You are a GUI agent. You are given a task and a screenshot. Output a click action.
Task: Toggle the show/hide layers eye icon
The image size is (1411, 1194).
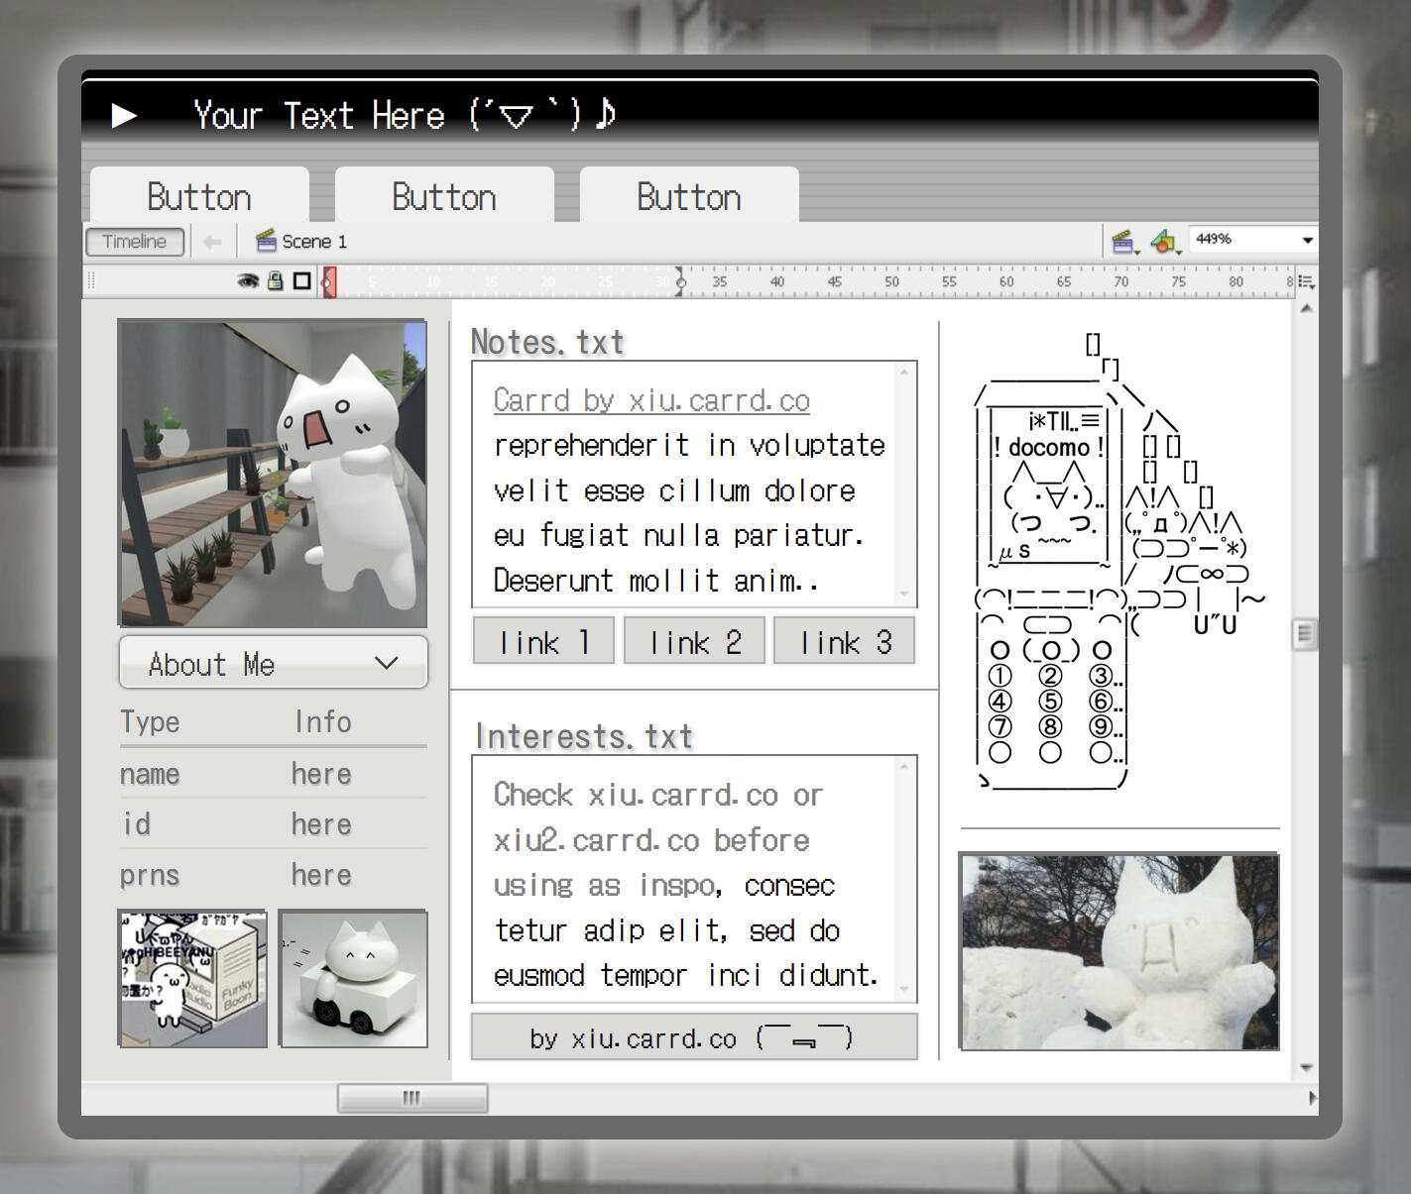(248, 281)
